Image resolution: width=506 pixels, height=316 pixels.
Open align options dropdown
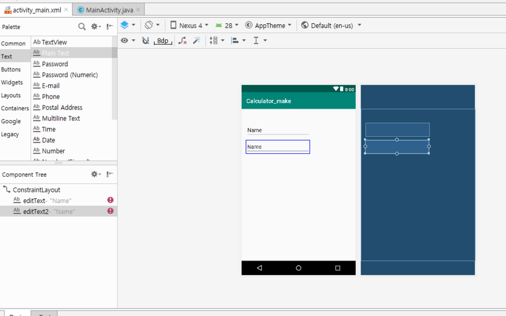[x=238, y=41]
